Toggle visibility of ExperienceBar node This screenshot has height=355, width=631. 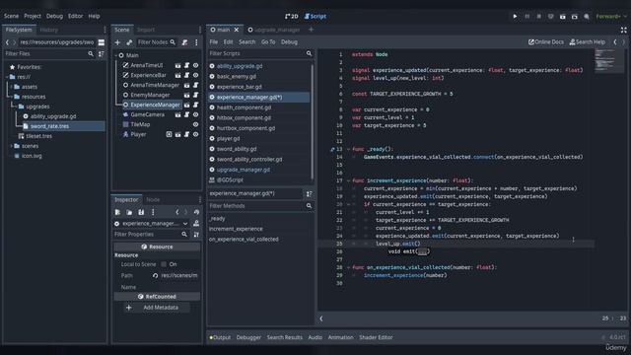(x=195, y=75)
